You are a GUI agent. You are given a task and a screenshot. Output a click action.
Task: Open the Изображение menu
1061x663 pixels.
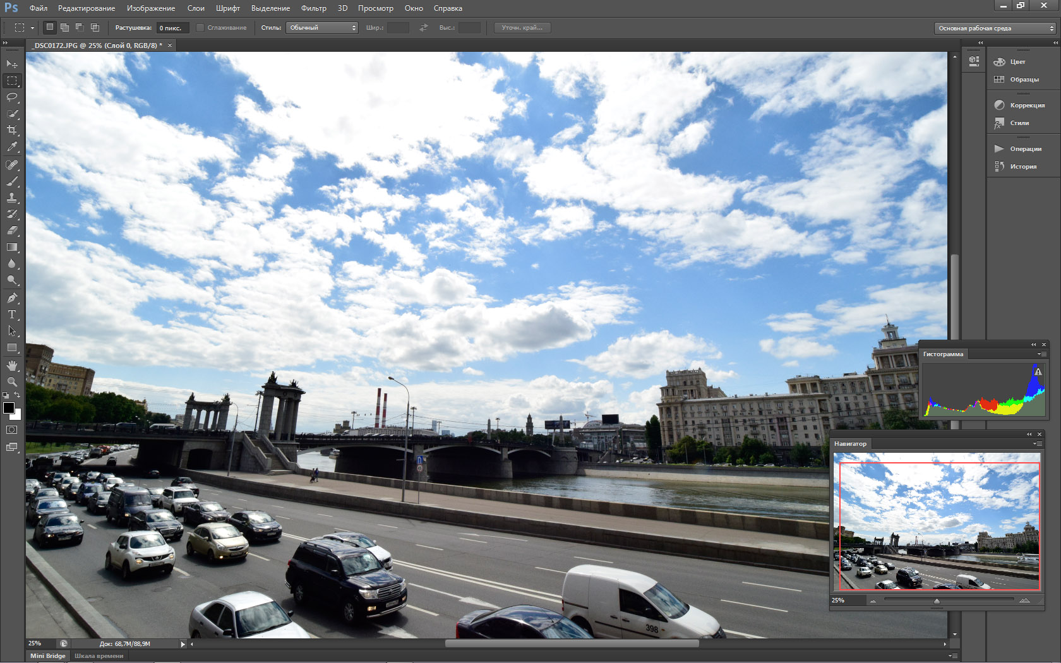pos(151,8)
